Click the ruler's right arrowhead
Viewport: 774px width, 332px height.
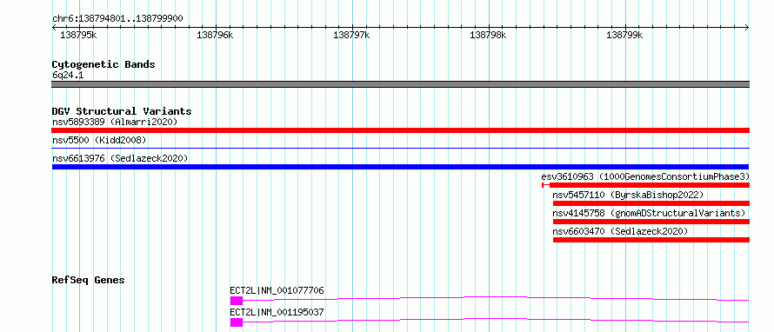coord(747,28)
